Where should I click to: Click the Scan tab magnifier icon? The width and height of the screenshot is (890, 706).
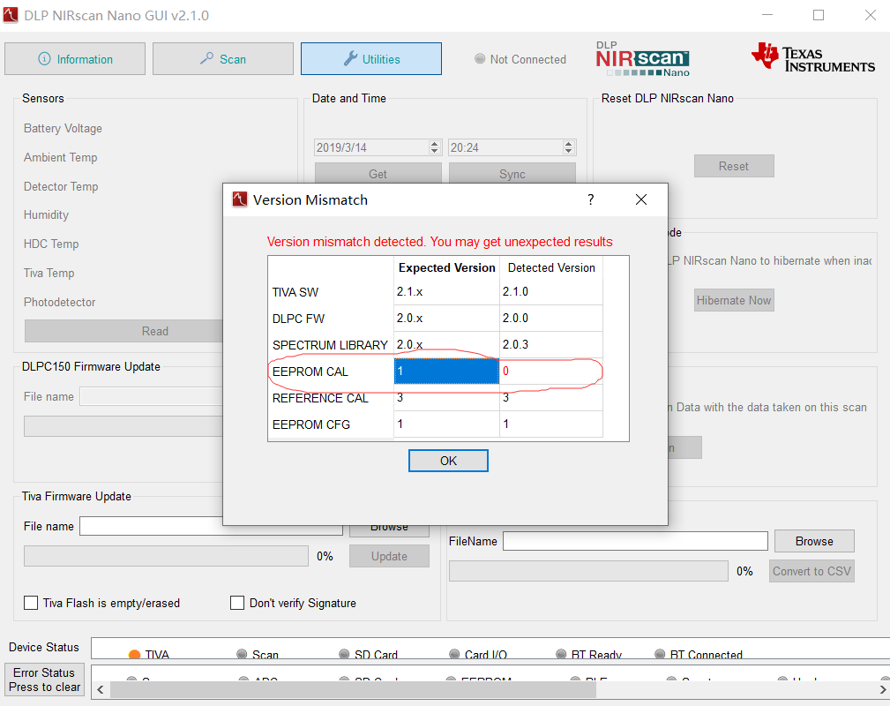[206, 58]
